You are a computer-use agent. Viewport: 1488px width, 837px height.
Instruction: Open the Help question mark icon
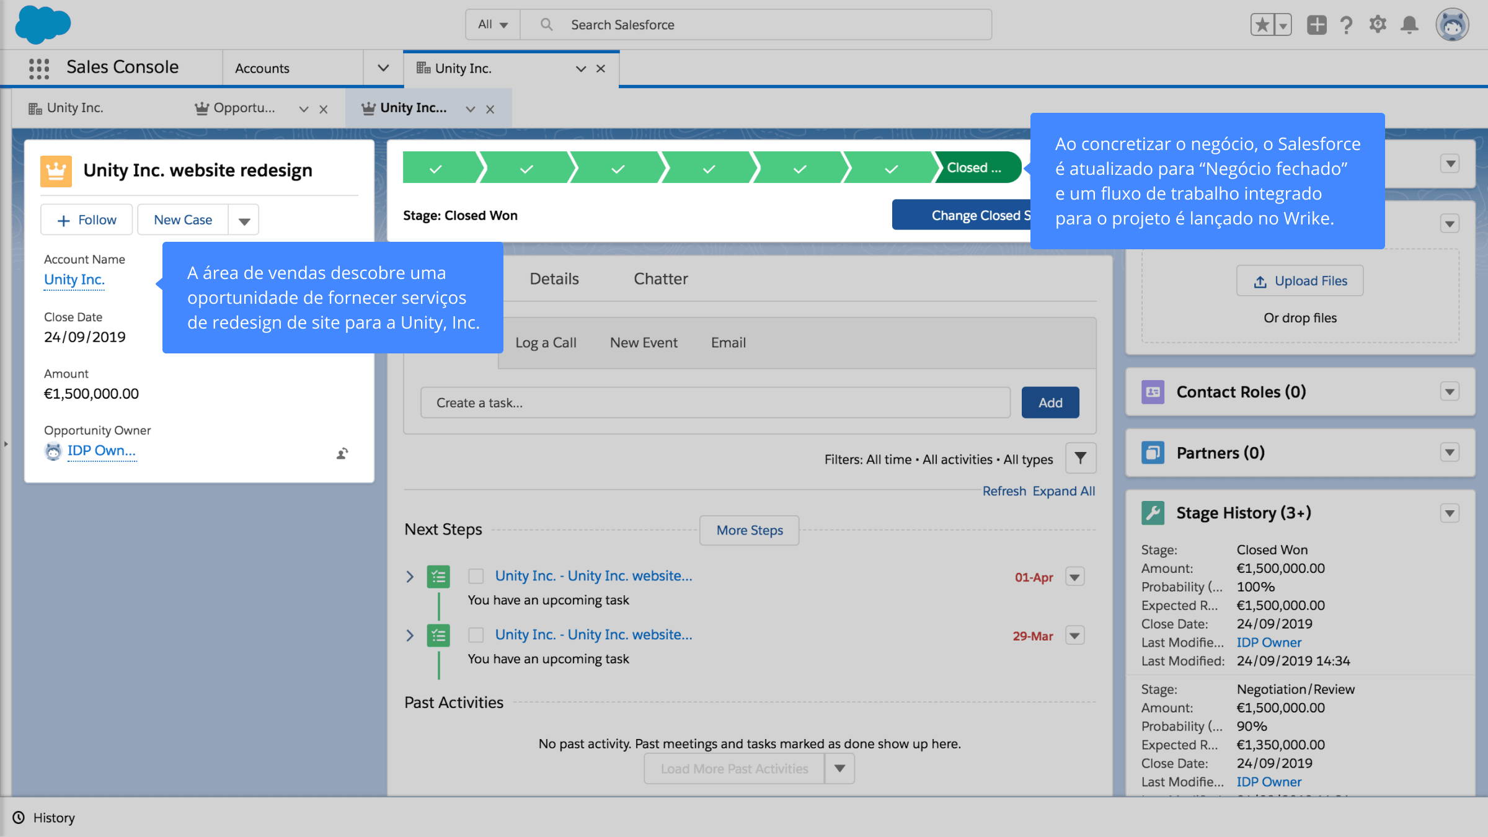coord(1346,25)
